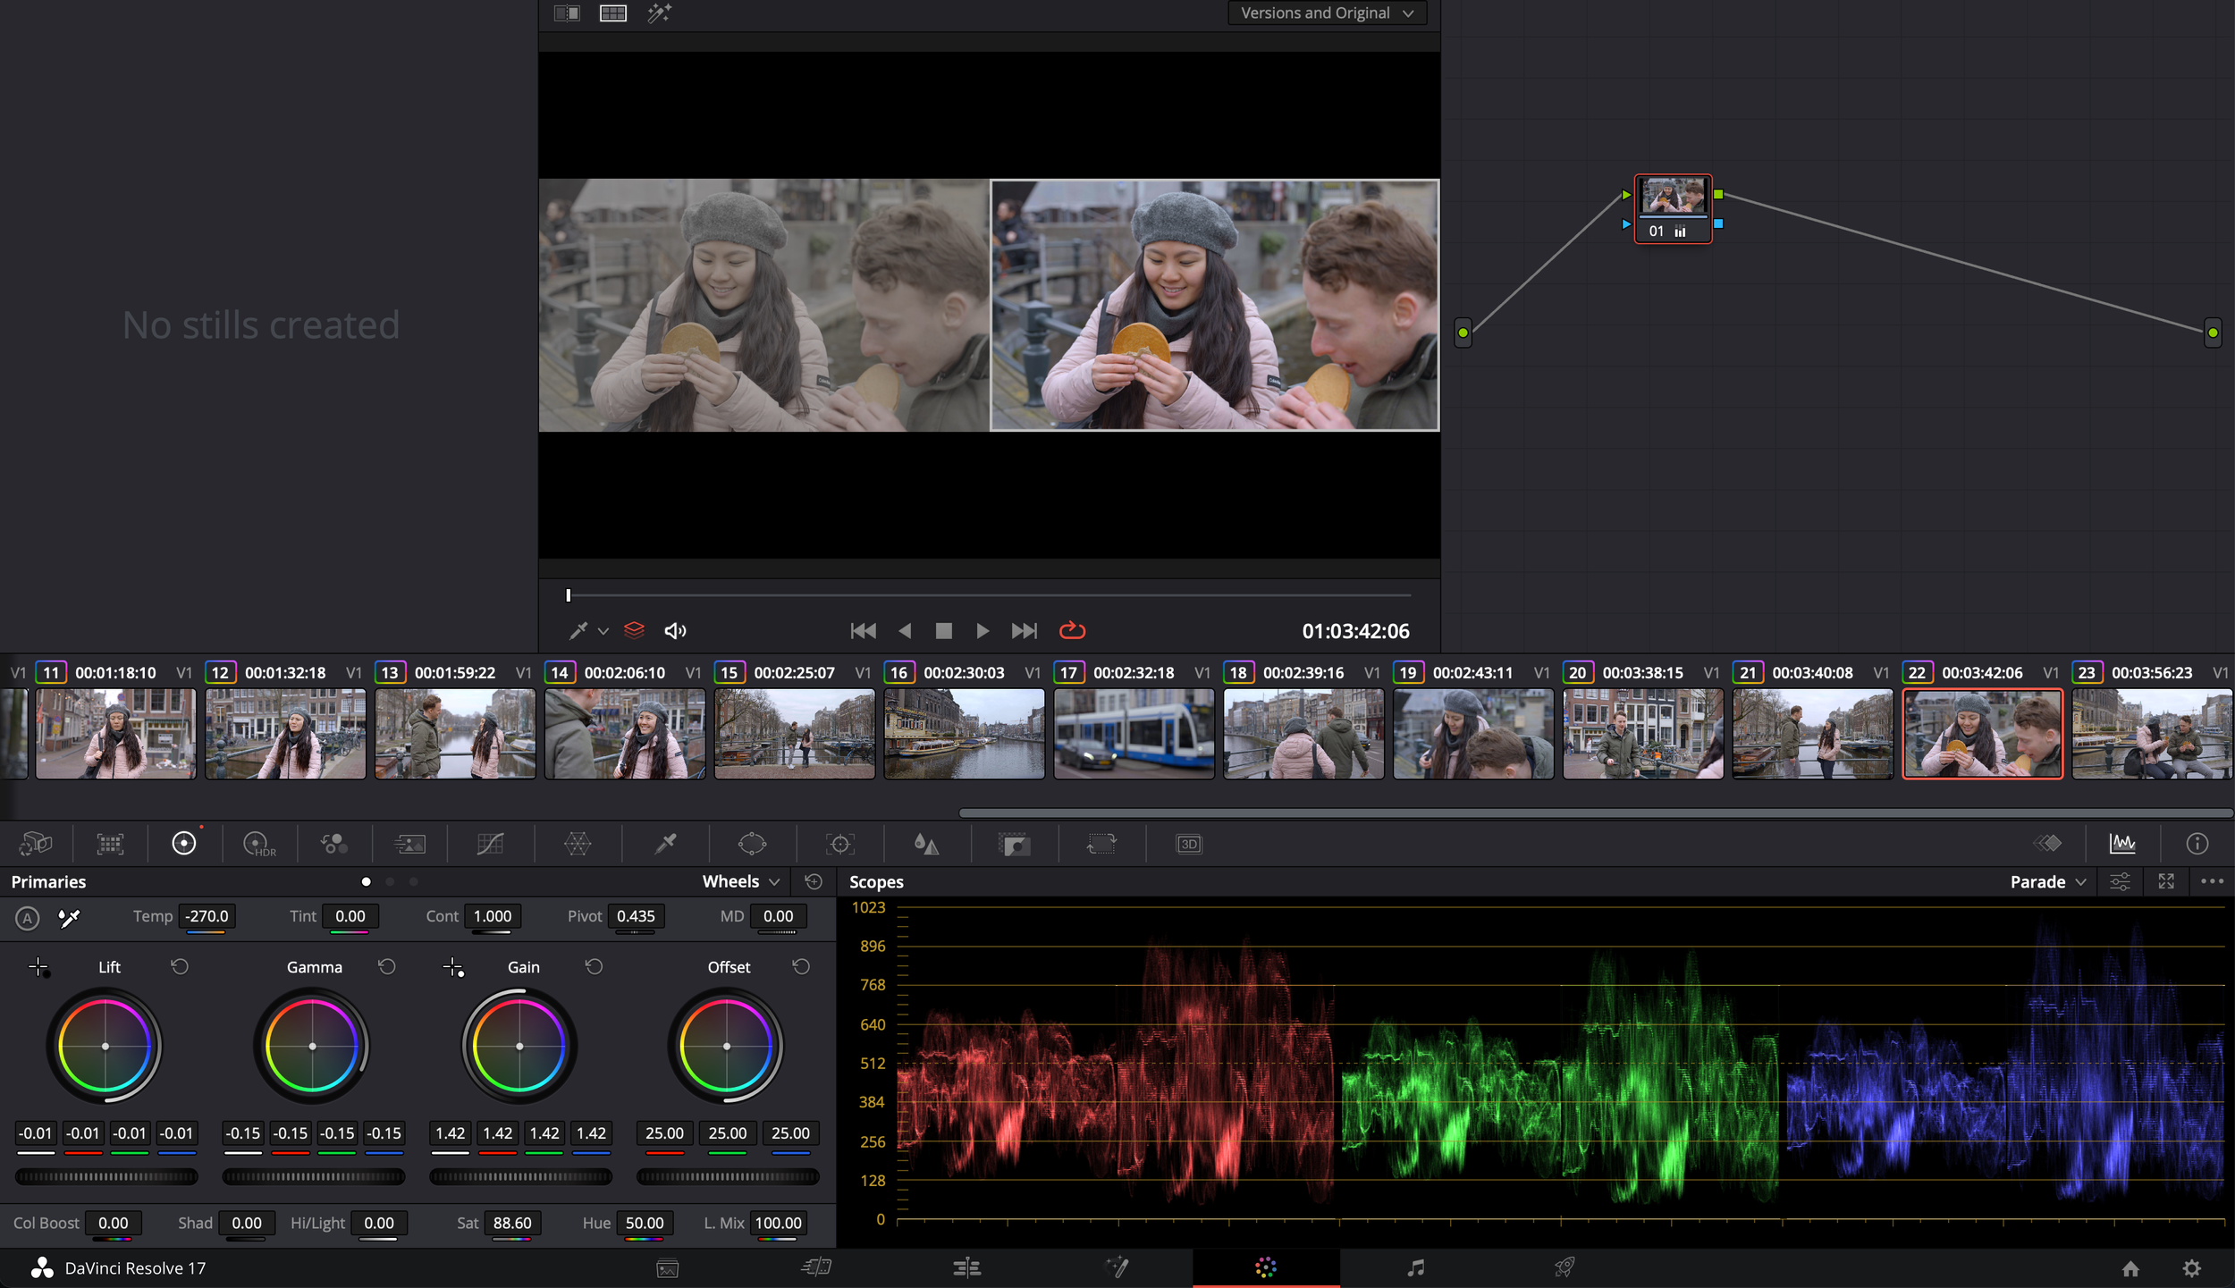
Task: Click the Color Warper icon
Action: click(578, 844)
